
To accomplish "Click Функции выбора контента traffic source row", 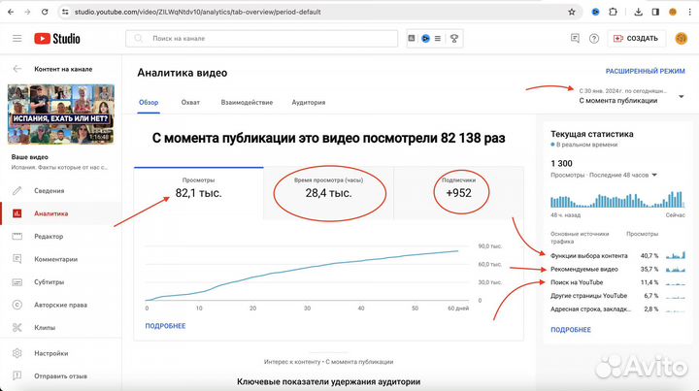I will coord(617,255).
